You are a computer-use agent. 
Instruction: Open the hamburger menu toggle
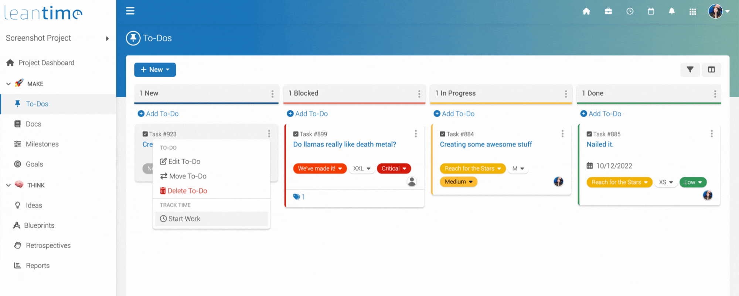point(130,11)
